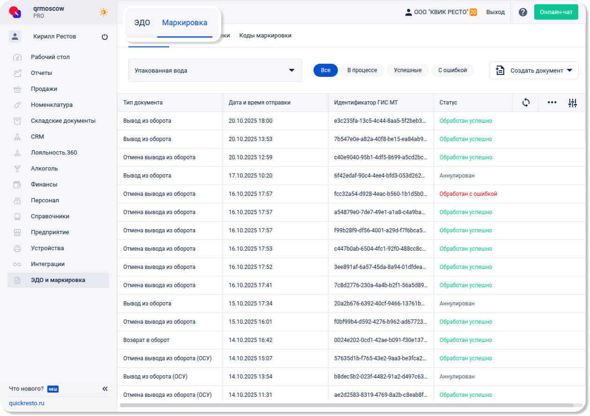590x416 pixels.
Task: Open the Коды маркировки tab
Action: (265, 36)
